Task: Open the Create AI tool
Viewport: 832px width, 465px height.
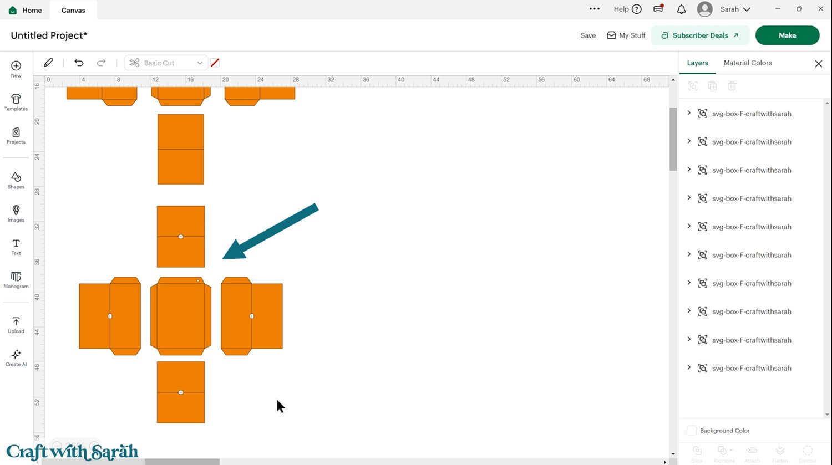Action: point(16,358)
